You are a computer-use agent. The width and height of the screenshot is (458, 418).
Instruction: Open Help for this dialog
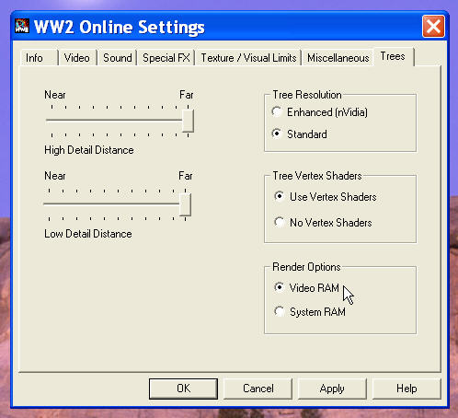pyautogui.click(x=406, y=389)
